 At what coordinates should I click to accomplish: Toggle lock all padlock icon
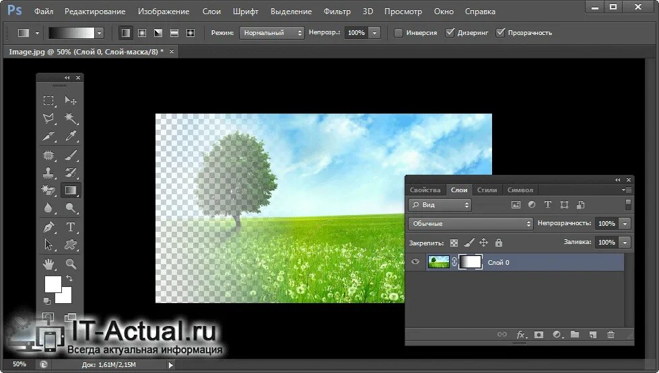(498, 243)
